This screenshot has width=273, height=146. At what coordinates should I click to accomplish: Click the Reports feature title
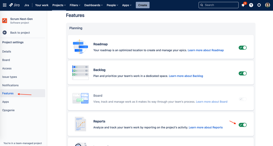[99, 121]
